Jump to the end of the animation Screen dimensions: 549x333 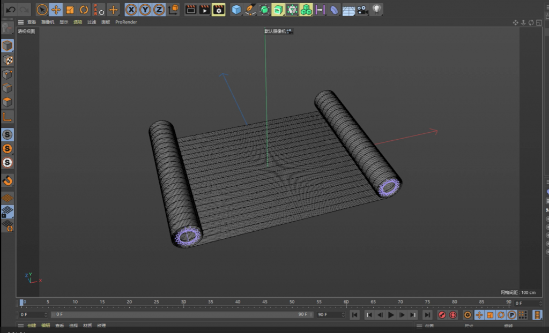click(x=427, y=315)
